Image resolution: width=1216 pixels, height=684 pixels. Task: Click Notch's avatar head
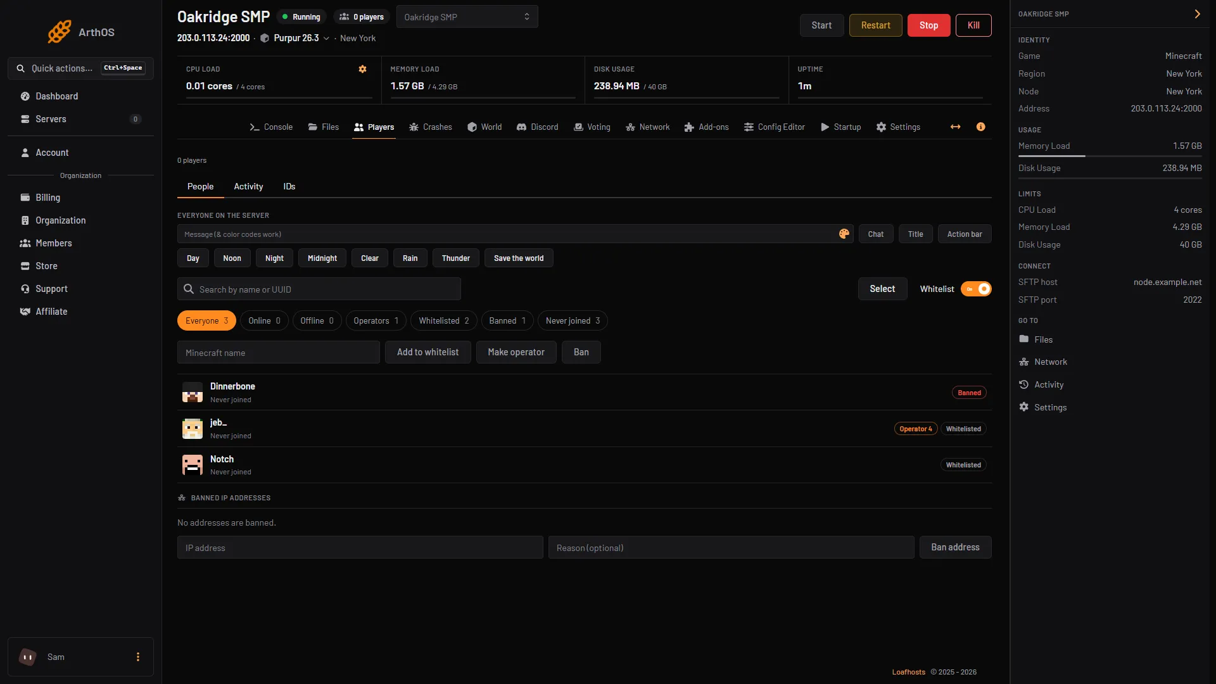pyautogui.click(x=193, y=465)
